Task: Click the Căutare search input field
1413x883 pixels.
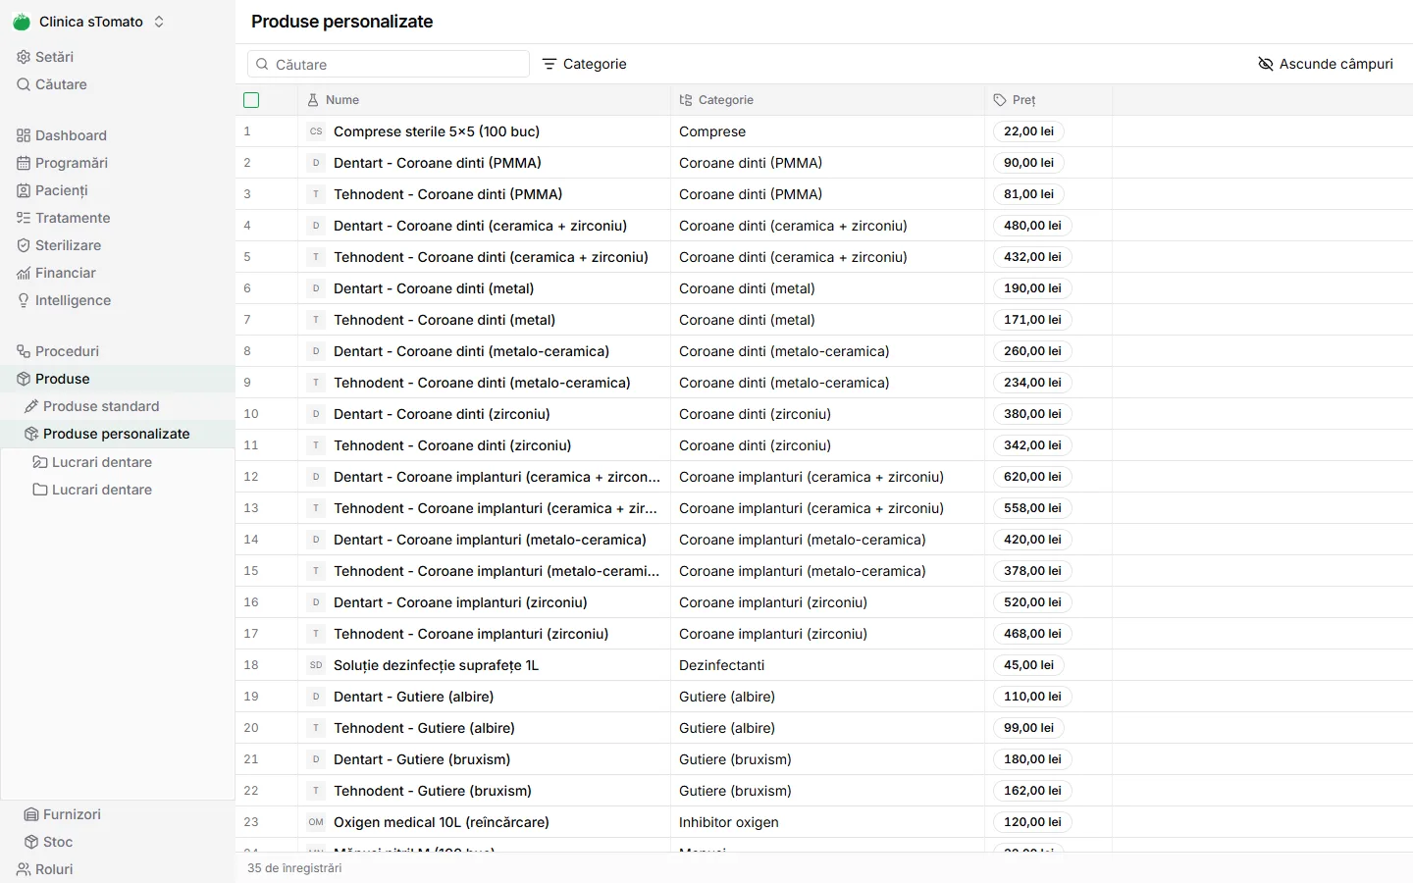Action: [389, 64]
